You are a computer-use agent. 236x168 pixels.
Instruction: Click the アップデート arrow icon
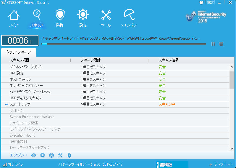211,165
